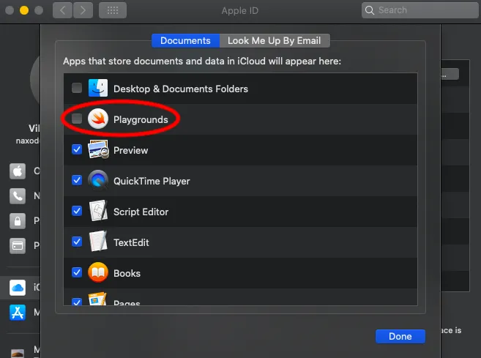Image resolution: width=481 pixels, height=358 pixels.
Task: Select the Script Editor label
Action: click(x=141, y=212)
